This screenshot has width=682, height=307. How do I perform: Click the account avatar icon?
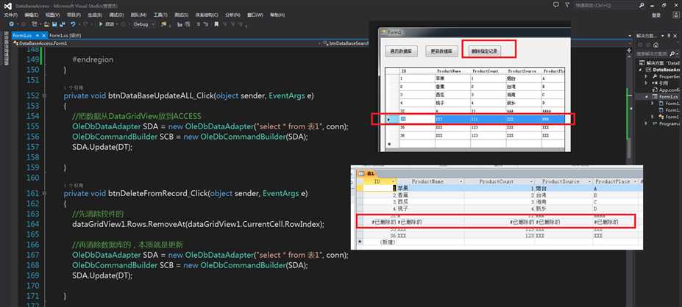pos(676,15)
